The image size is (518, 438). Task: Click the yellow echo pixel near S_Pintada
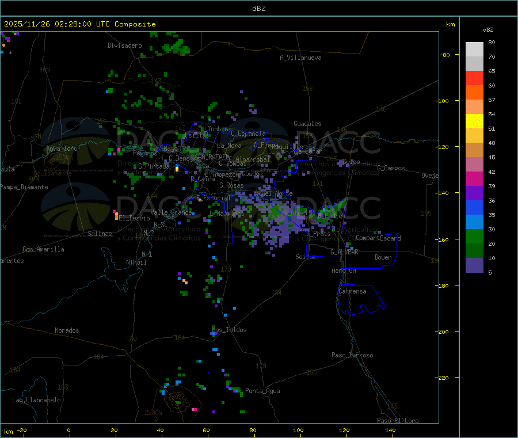tap(177, 169)
